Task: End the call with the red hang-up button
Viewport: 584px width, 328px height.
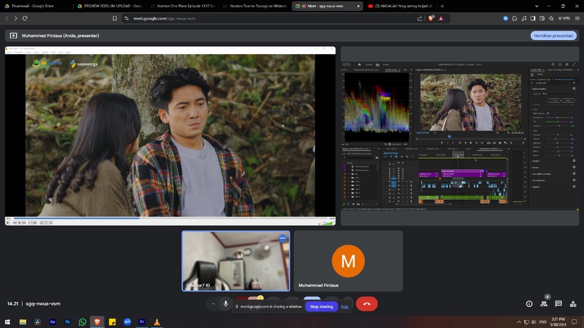Action: pos(367,304)
